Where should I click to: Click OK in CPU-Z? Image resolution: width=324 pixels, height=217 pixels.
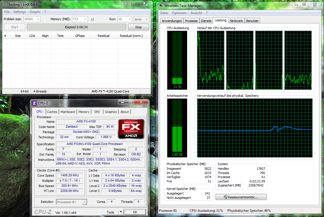[x=135, y=212]
